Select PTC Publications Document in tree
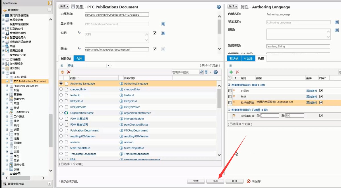The image size is (341, 188). click(x=30, y=82)
